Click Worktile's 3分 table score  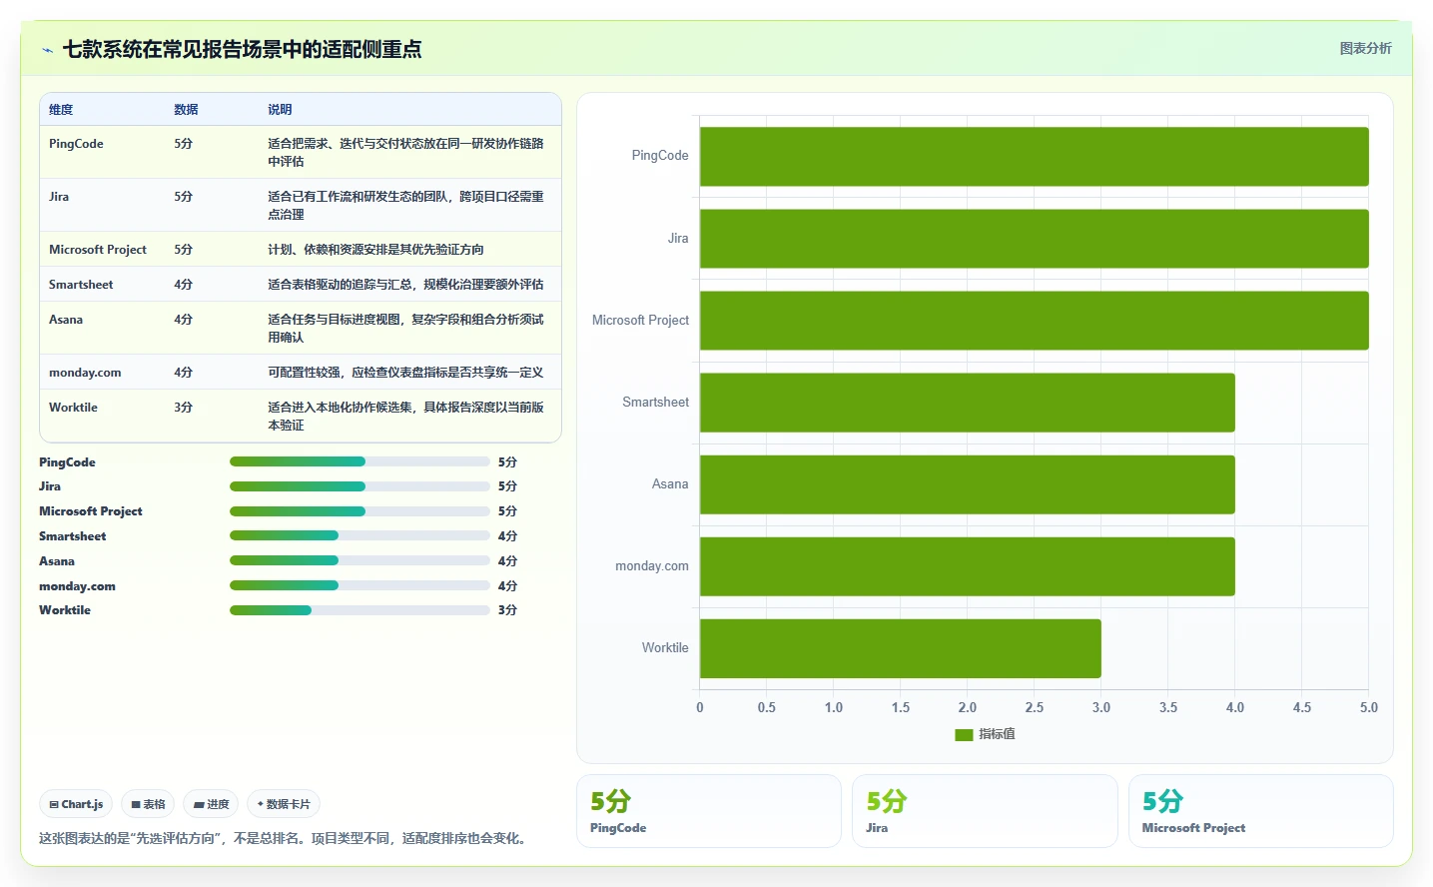pos(183,408)
